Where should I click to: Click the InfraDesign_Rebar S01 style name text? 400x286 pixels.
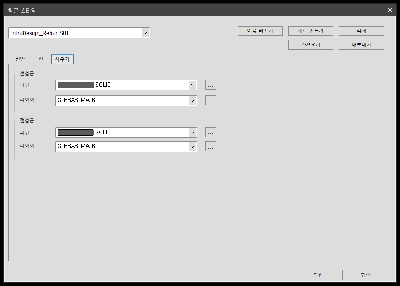coord(40,33)
